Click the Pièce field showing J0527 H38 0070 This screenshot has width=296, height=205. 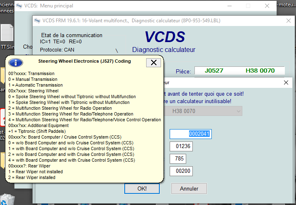(x=239, y=71)
